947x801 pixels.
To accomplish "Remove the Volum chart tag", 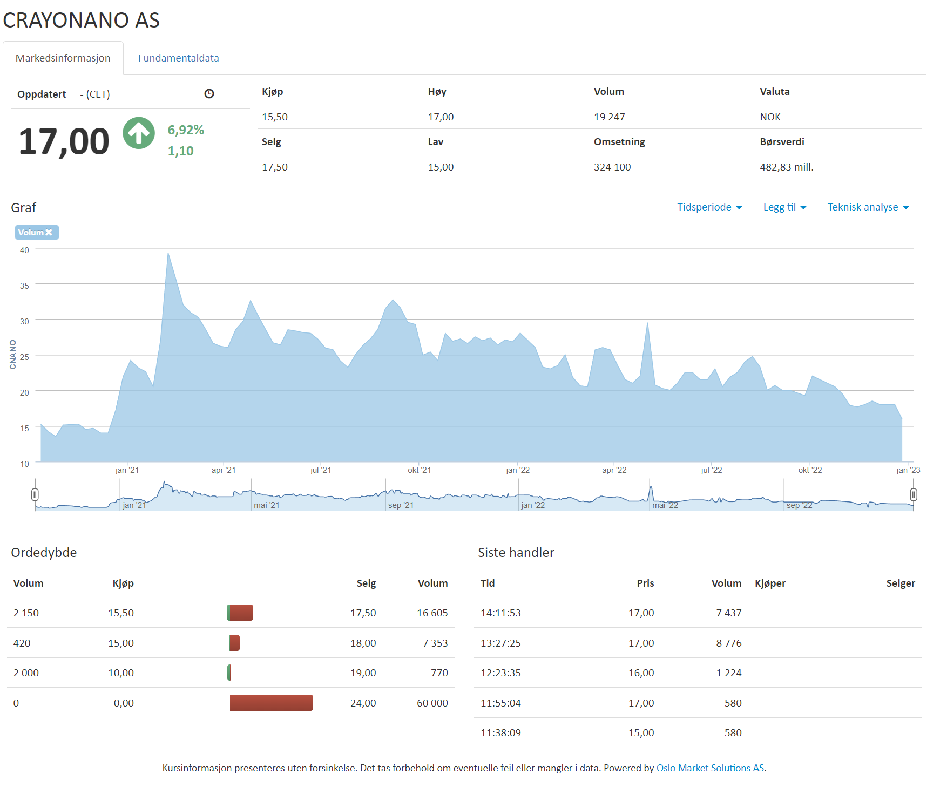I will click(x=49, y=233).
